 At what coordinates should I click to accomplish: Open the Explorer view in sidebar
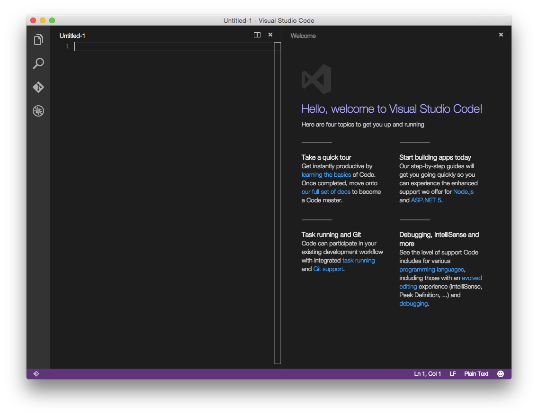[38, 39]
